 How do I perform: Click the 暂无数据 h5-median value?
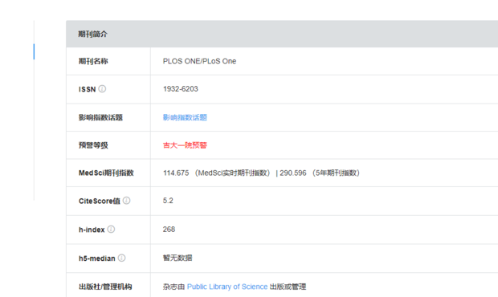click(178, 258)
